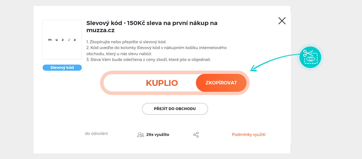This screenshot has width=362, height=159.
Task: Click instruction step 1 about Zkopírujte
Action: coord(126,42)
